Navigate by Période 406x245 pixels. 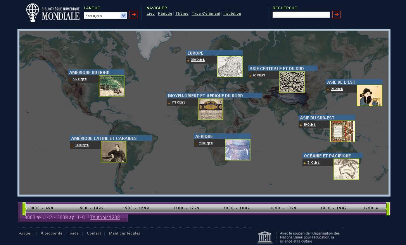165,14
